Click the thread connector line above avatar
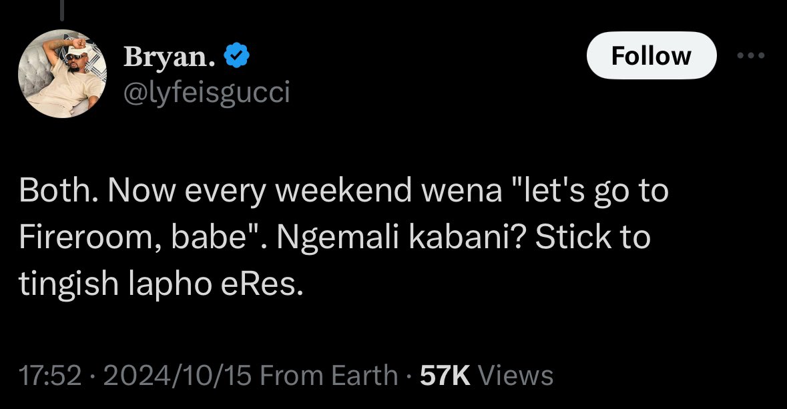This screenshot has height=409, width=787. (x=61, y=10)
